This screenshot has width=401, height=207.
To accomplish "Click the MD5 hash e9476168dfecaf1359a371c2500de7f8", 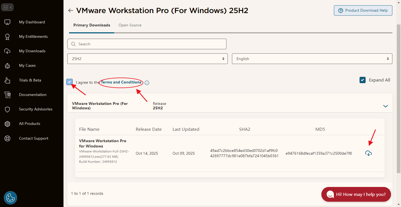I will click(x=319, y=153).
